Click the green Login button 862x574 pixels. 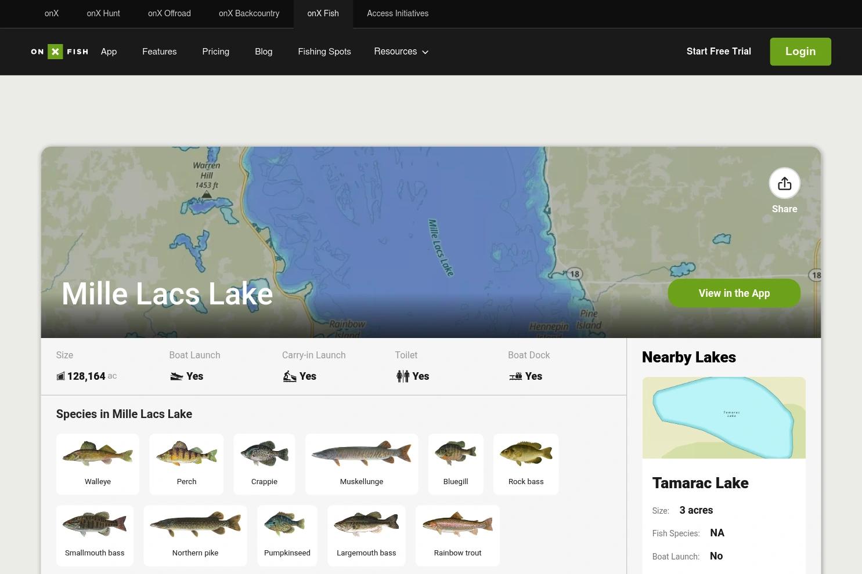pyautogui.click(x=800, y=52)
